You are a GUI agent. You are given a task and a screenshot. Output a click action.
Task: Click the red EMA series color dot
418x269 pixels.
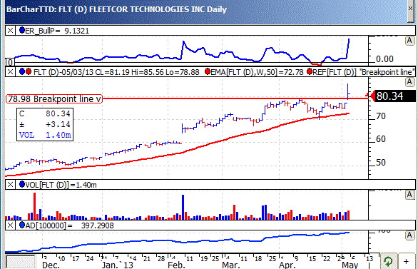tap(208, 71)
